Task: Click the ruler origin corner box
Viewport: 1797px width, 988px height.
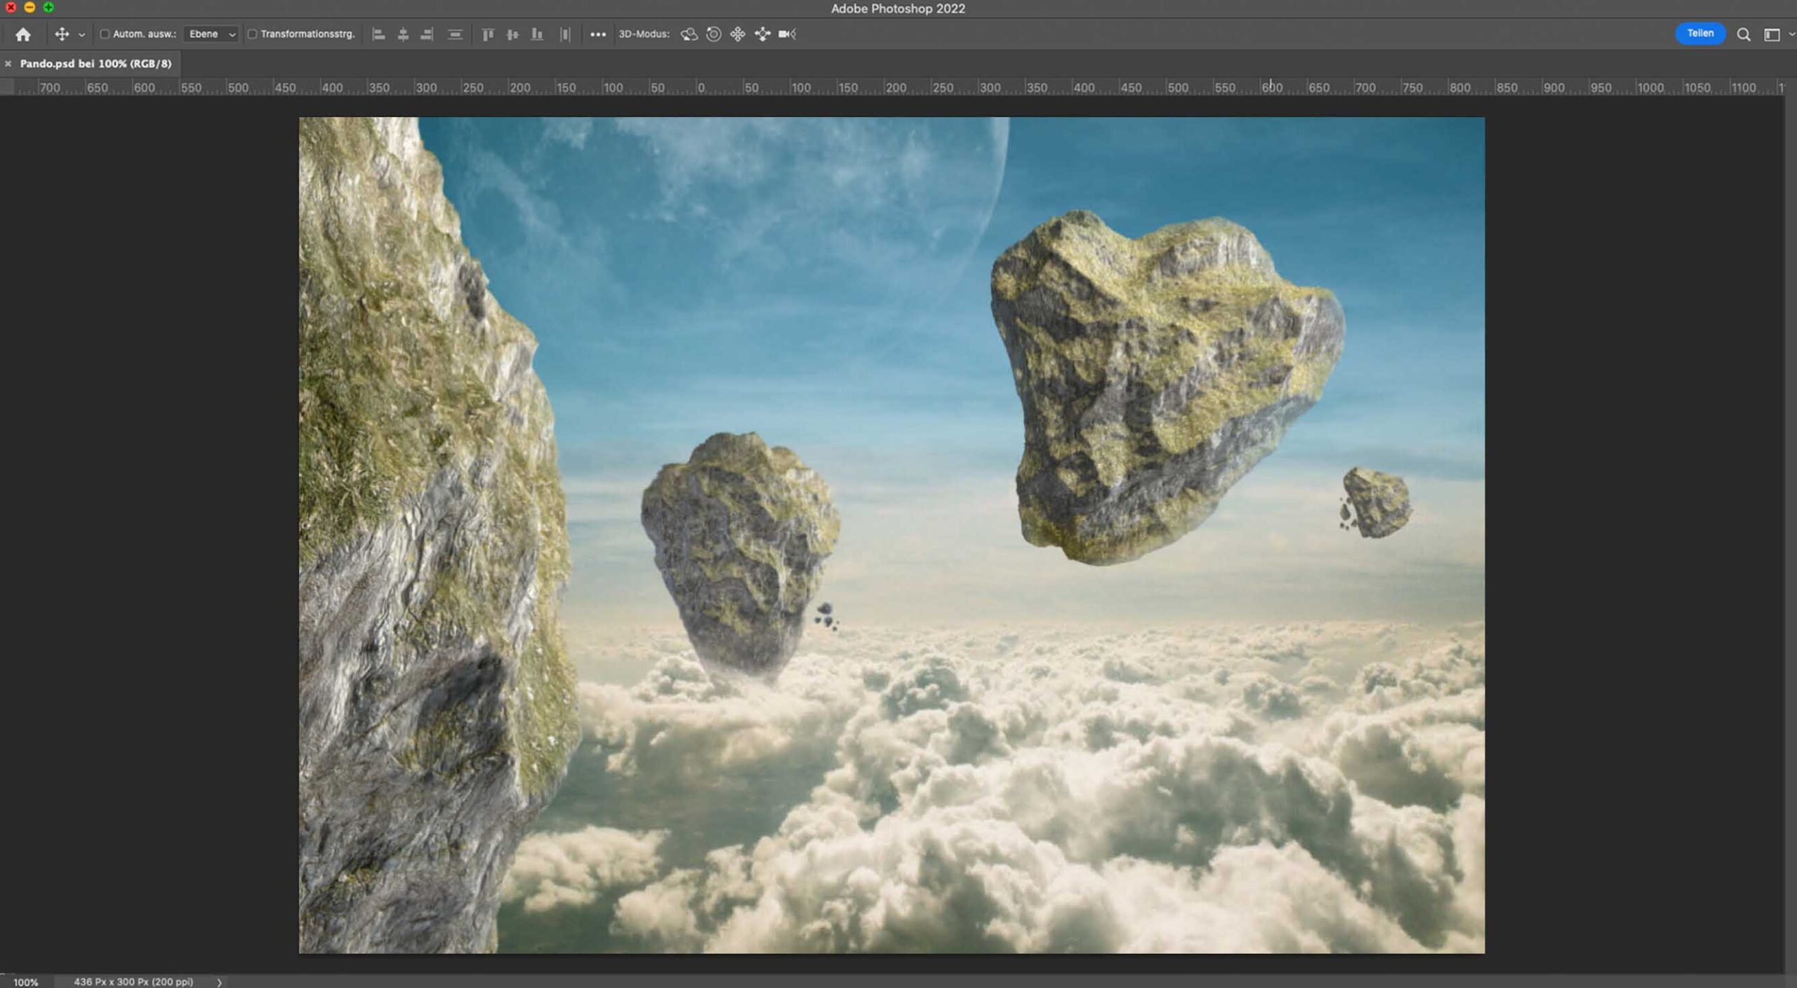Action: (7, 87)
